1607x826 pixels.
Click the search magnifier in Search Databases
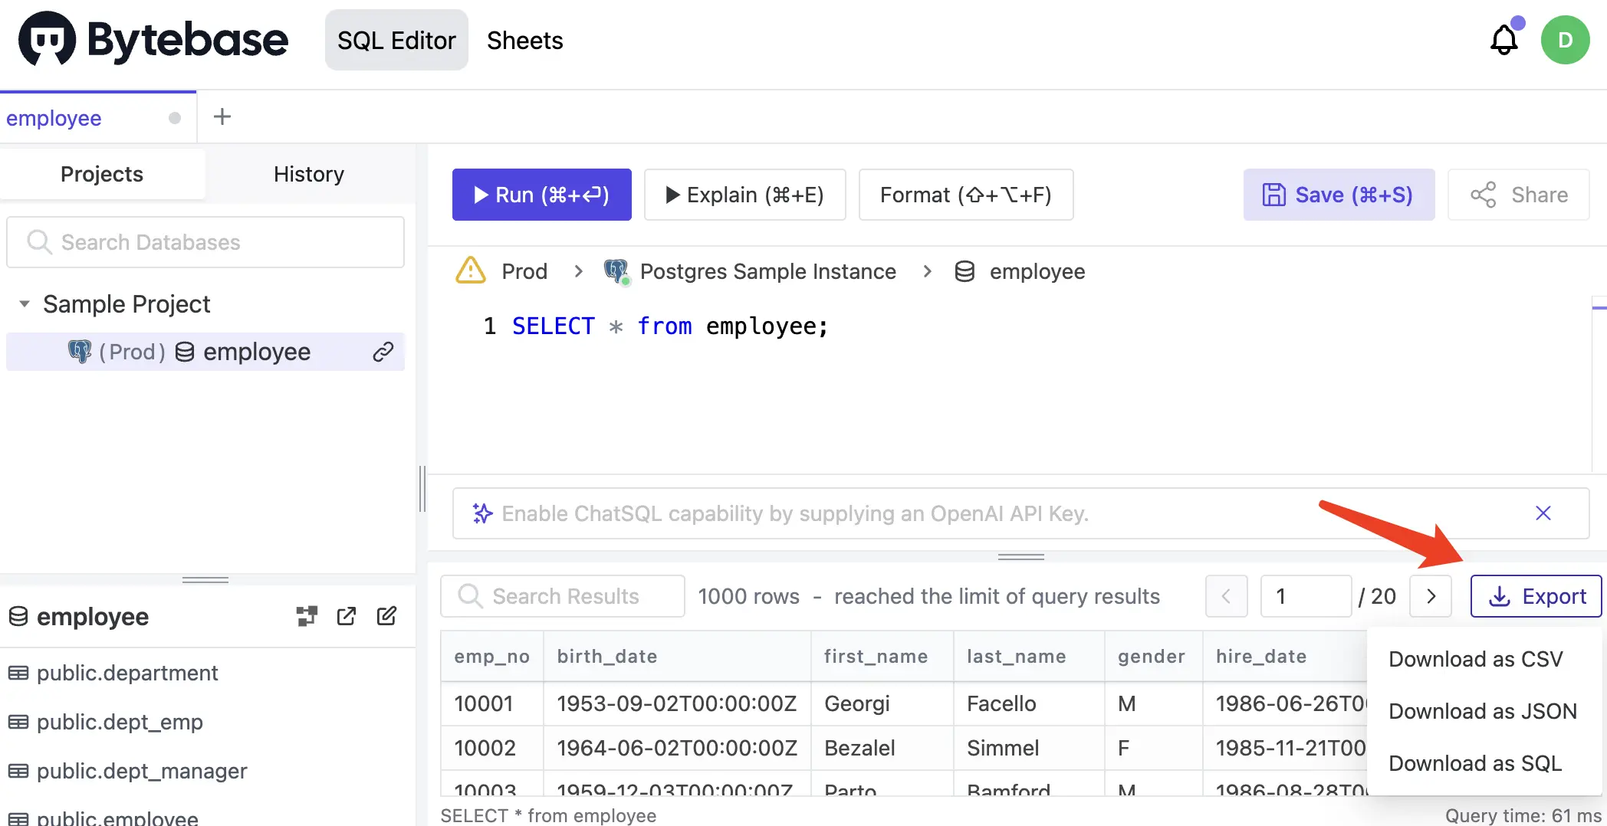[39, 242]
